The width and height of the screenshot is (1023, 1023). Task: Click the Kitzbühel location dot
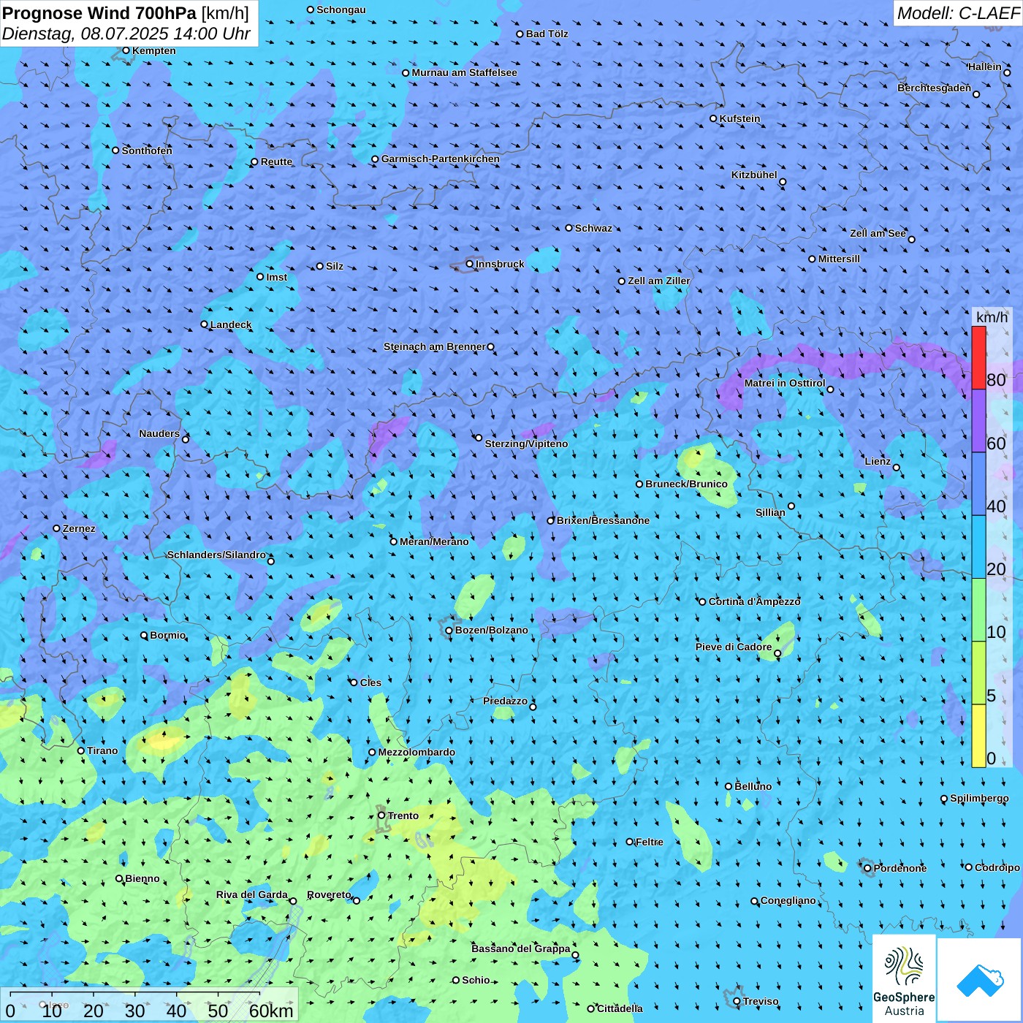783,182
